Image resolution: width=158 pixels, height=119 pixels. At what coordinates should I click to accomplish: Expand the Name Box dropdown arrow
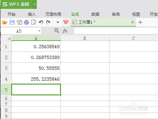coord(39,31)
